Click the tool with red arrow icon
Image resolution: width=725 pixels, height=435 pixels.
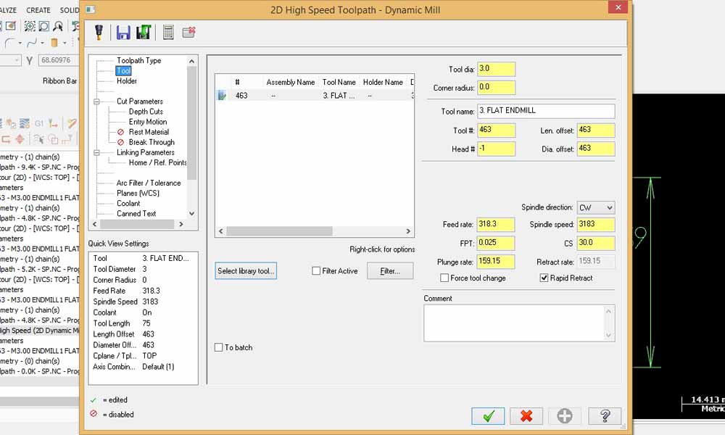click(x=53, y=123)
